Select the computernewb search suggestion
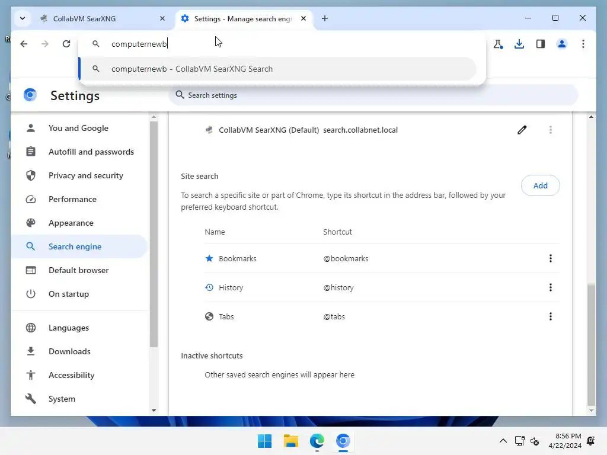Screen dimensions: 607x455 pyautogui.click(x=278, y=69)
